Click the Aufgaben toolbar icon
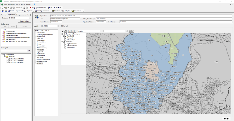 67,11
